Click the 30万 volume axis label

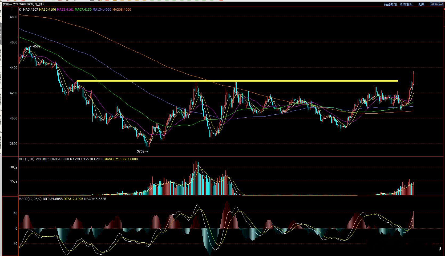(14, 167)
